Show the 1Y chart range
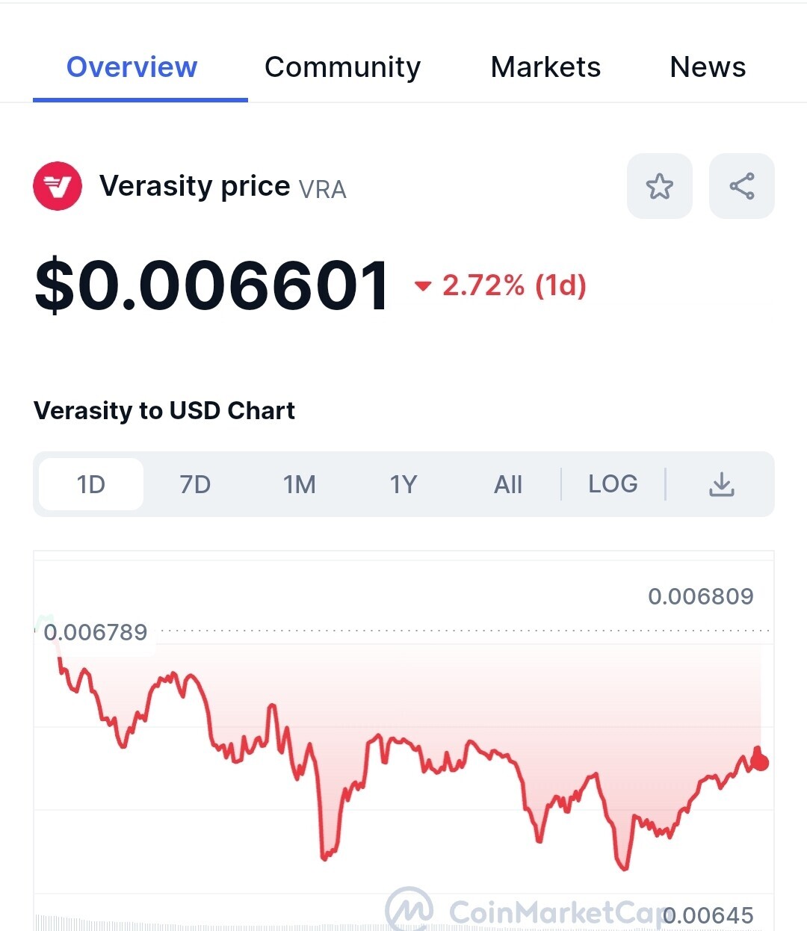807x931 pixels. click(403, 484)
